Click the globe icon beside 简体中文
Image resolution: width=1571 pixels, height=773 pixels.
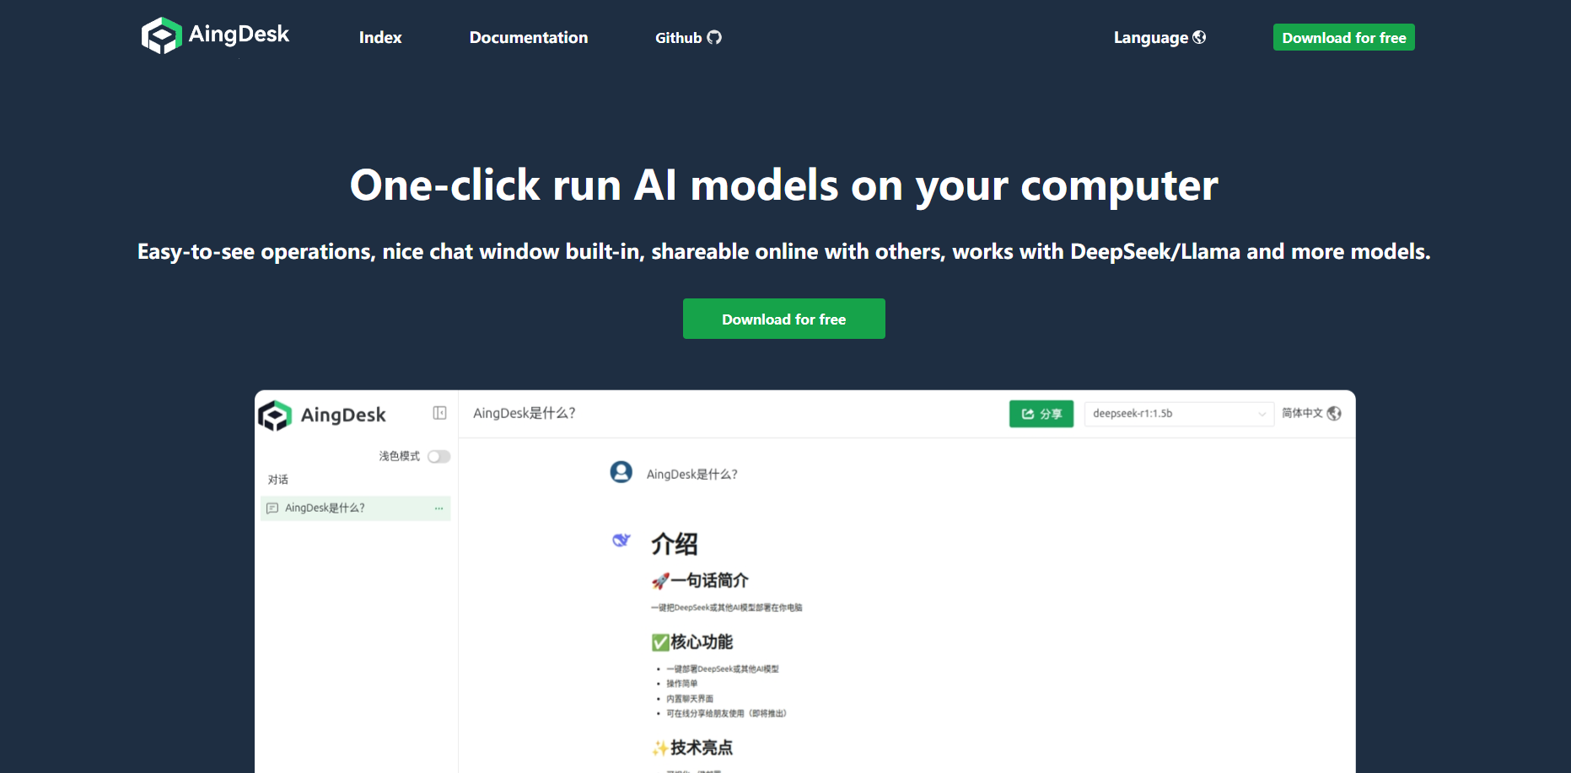coord(1334,413)
